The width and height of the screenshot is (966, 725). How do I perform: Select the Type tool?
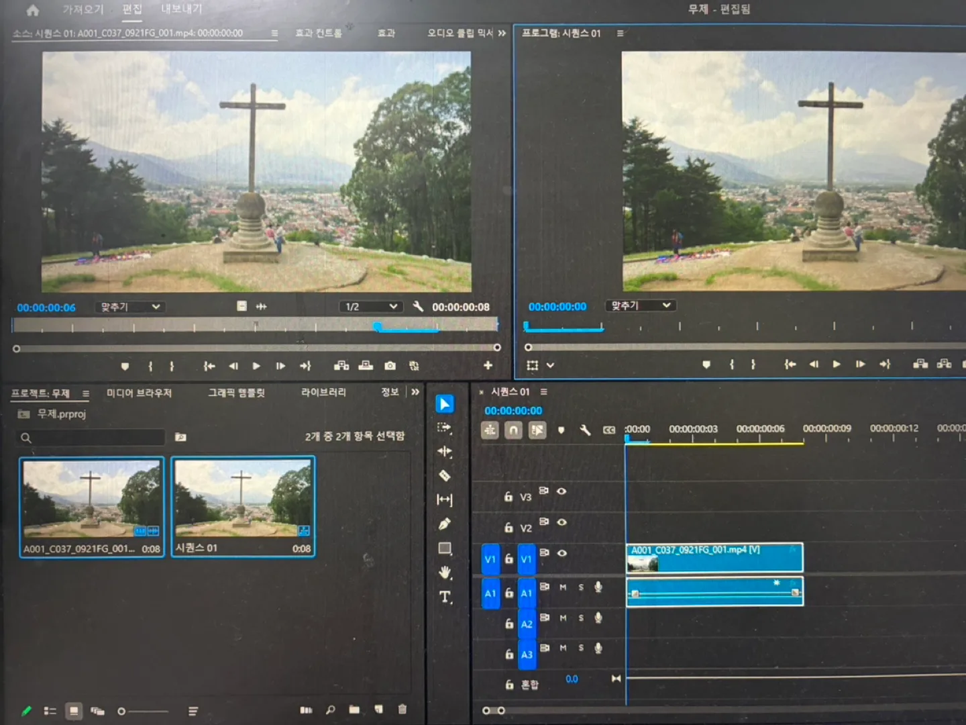[x=445, y=597]
